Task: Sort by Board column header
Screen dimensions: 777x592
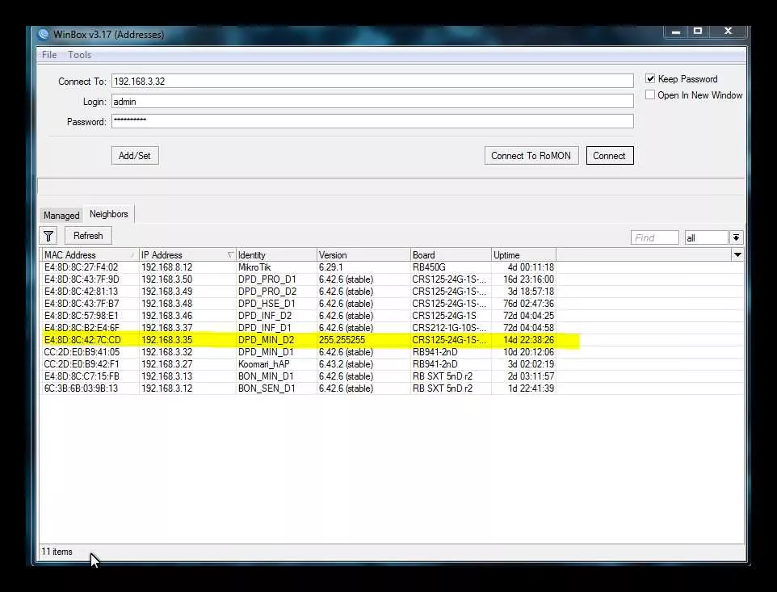Action: 451,255
